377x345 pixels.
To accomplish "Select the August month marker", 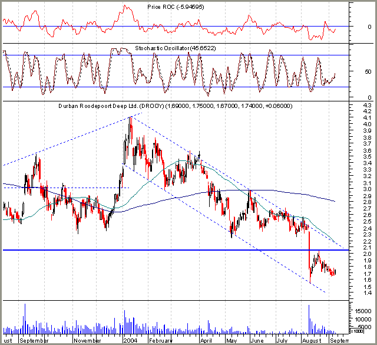I will click(312, 341).
